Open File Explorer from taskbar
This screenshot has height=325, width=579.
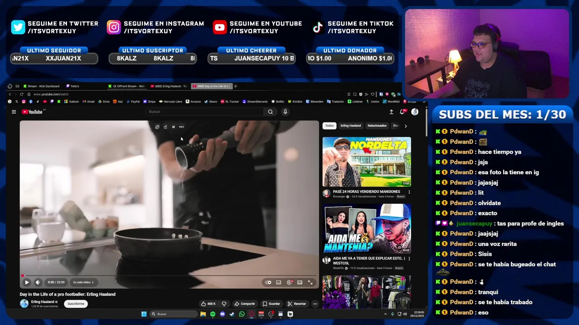[203, 314]
